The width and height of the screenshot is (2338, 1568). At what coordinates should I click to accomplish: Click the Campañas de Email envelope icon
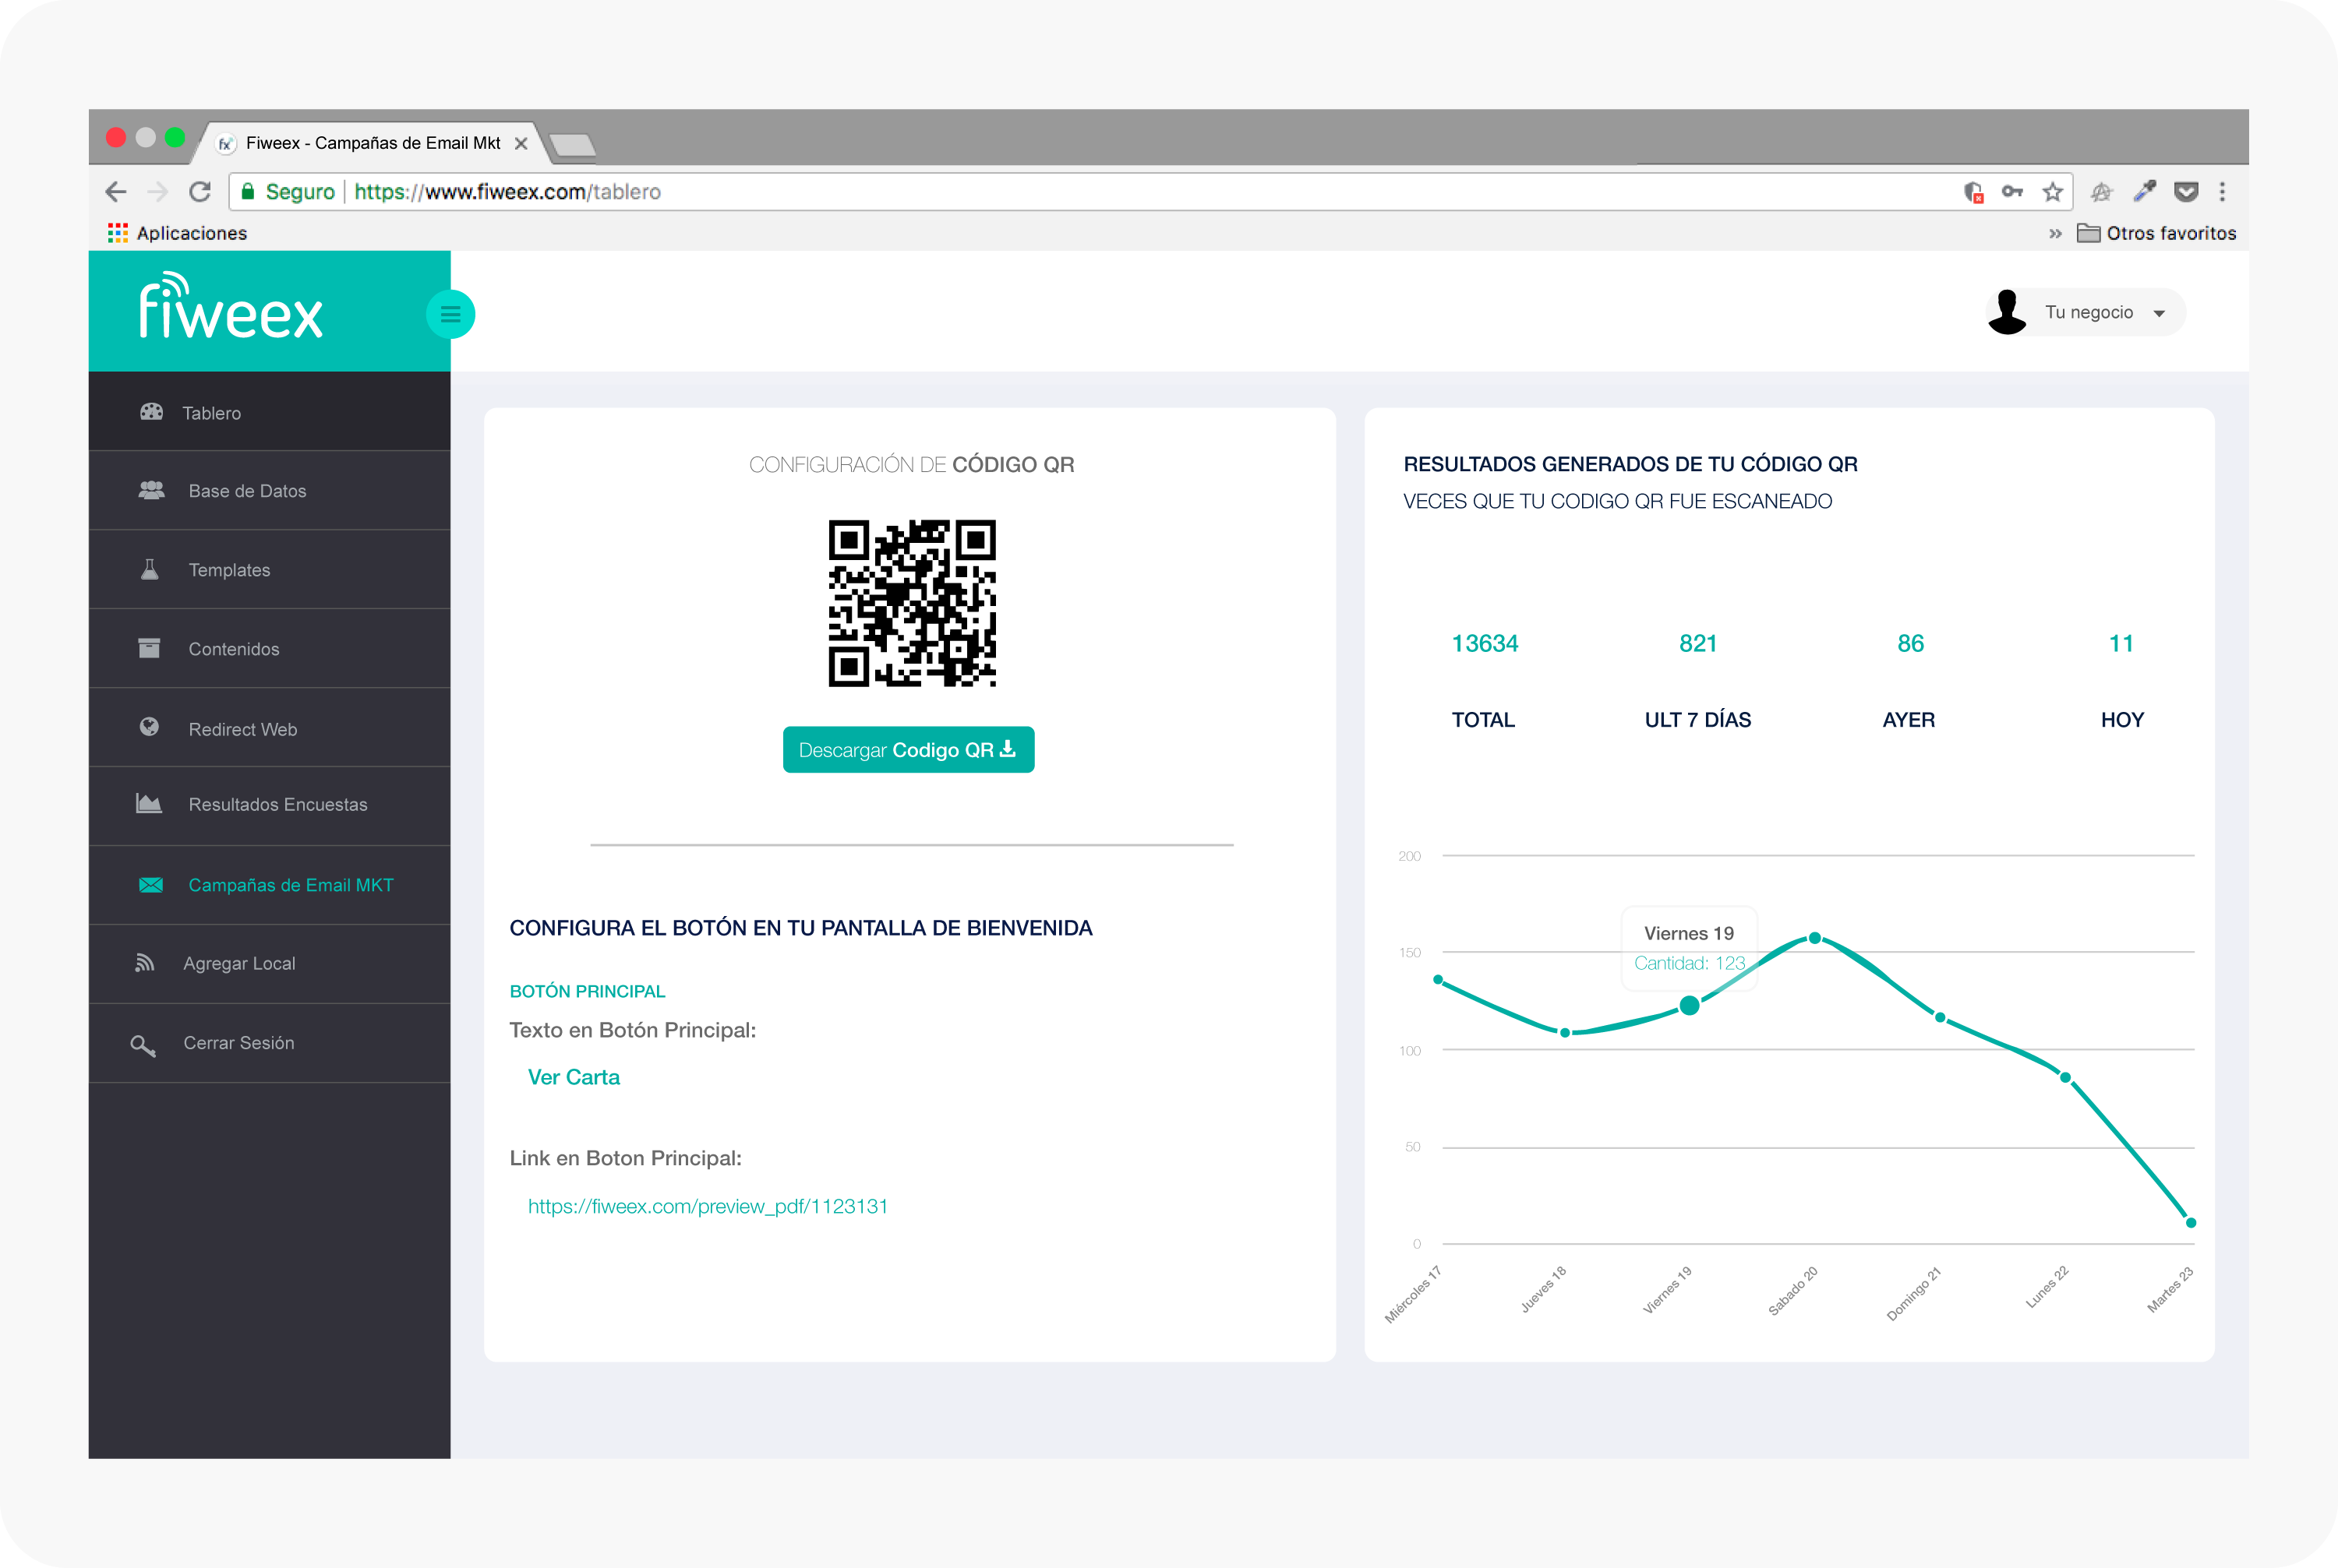[151, 885]
